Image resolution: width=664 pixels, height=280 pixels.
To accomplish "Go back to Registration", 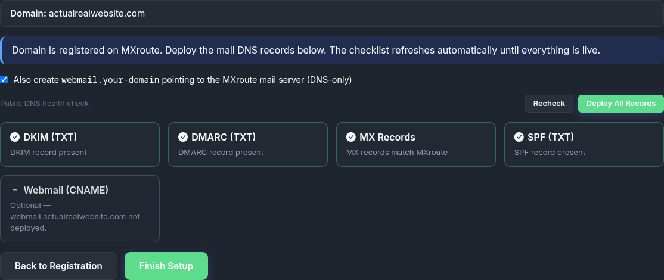I will [58, 266].
